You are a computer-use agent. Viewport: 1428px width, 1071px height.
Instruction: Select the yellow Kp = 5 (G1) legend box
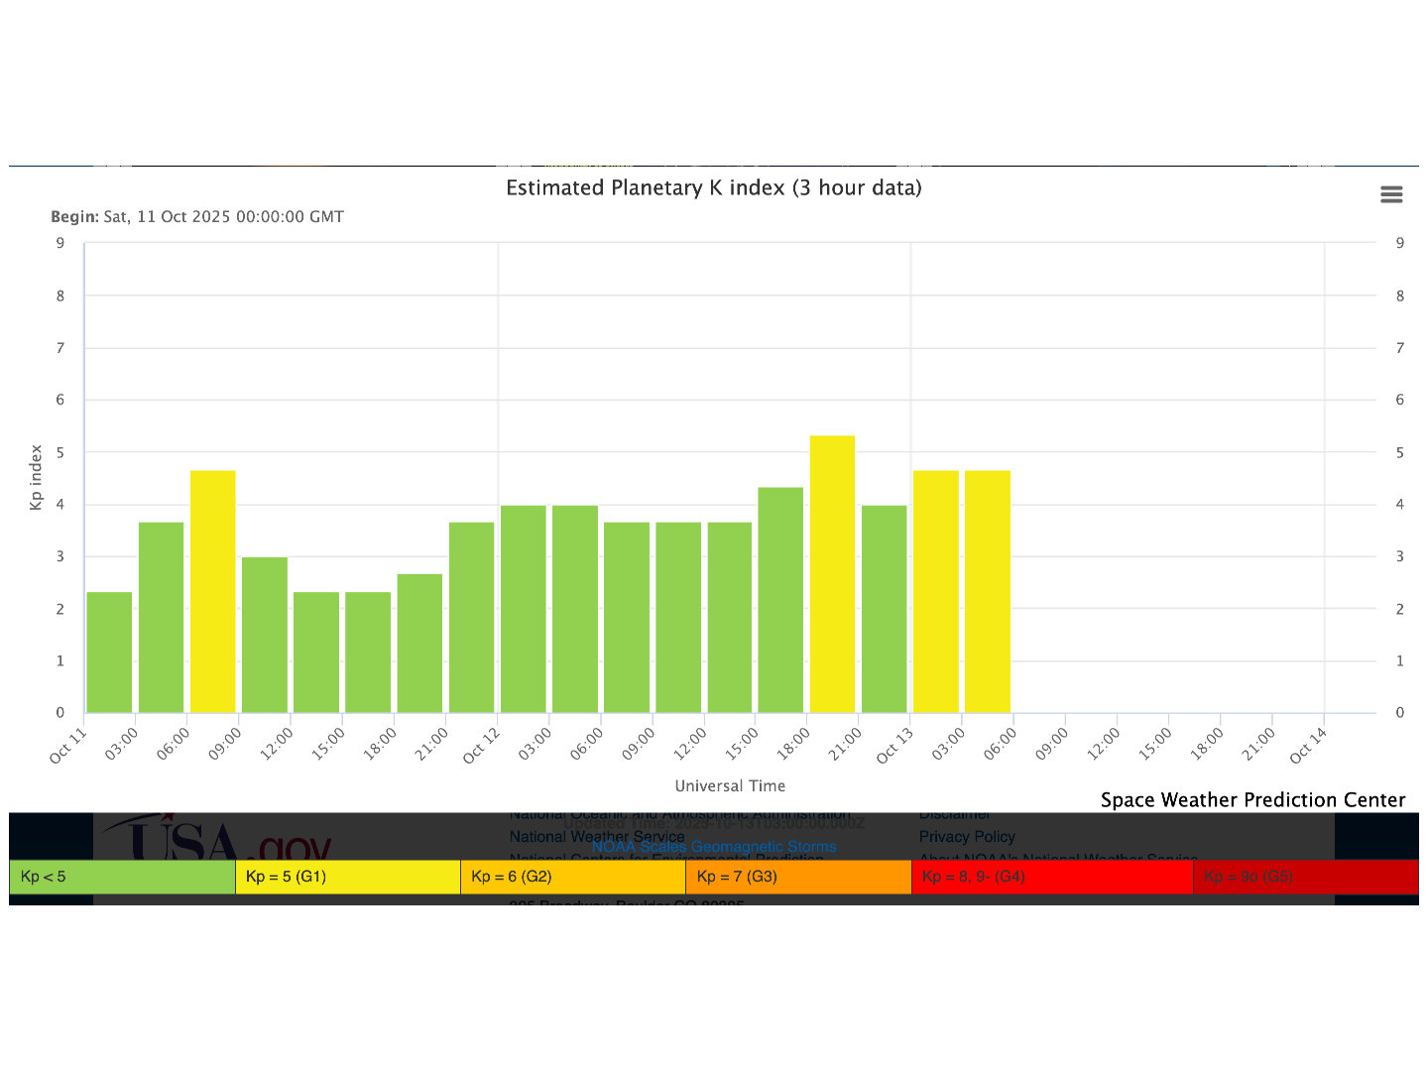(347, 877)
